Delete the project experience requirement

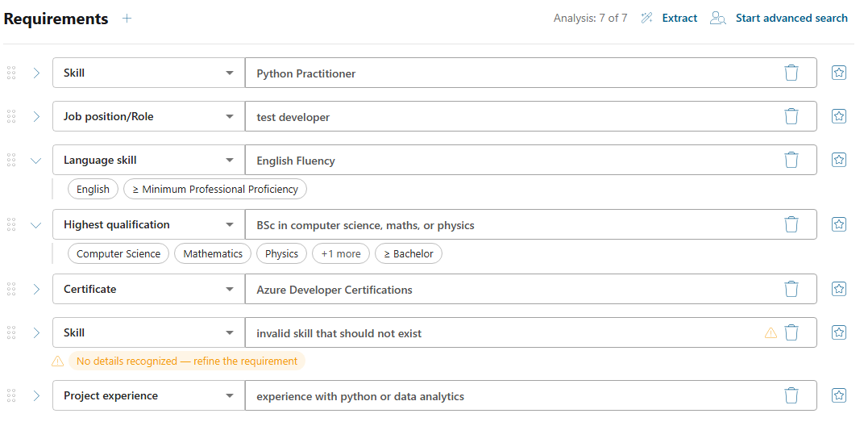(791, 395)
